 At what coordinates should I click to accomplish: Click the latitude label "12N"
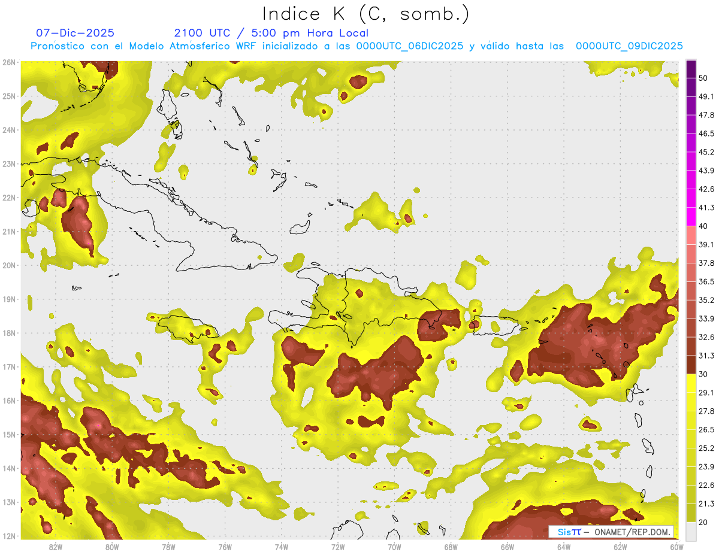coord(9,536)
